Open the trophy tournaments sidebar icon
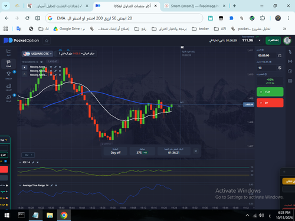 pos(8,75)
